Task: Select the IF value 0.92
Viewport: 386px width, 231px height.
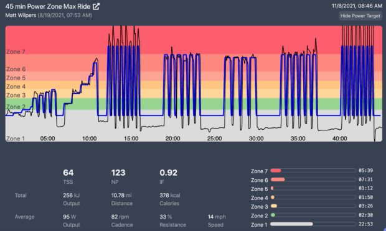Action: pyautogui.click(x=168, y=173)
